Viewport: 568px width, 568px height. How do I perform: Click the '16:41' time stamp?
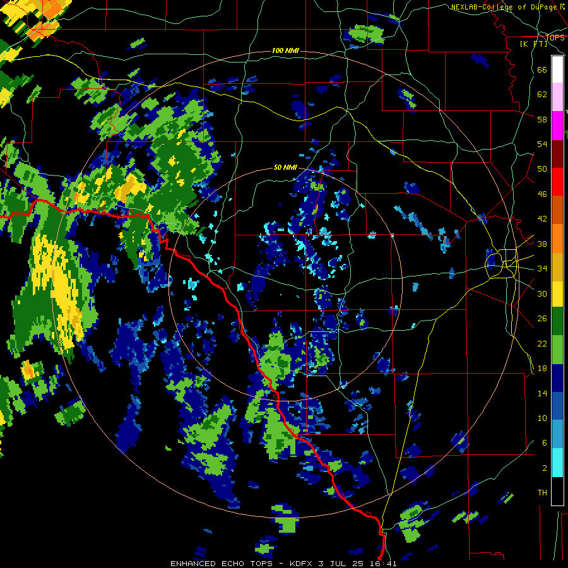[x=383, y=564]
